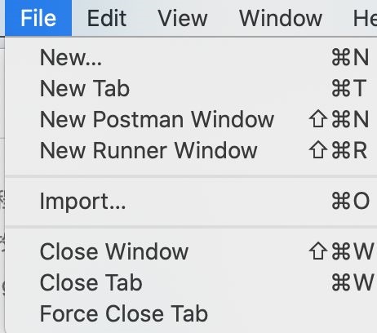Choose Force Close Tab
Viewport: 377px width, 333px height.
(191, 313)
